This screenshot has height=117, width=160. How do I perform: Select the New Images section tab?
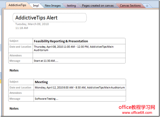click(x=53, y=6)
